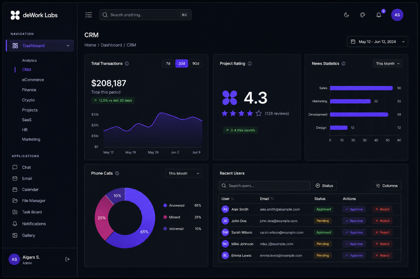This screenshot has height=279, width=420.
Task: Open Crypto dashboard in sidebar
Action: [28, 100]
